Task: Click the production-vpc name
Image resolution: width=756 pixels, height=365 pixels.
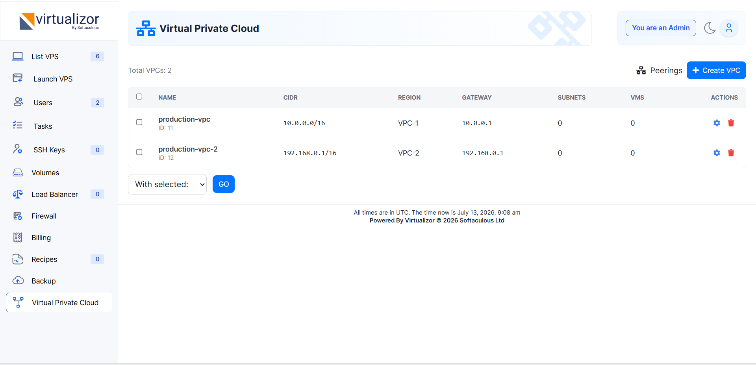Action: tap(184, 119)
